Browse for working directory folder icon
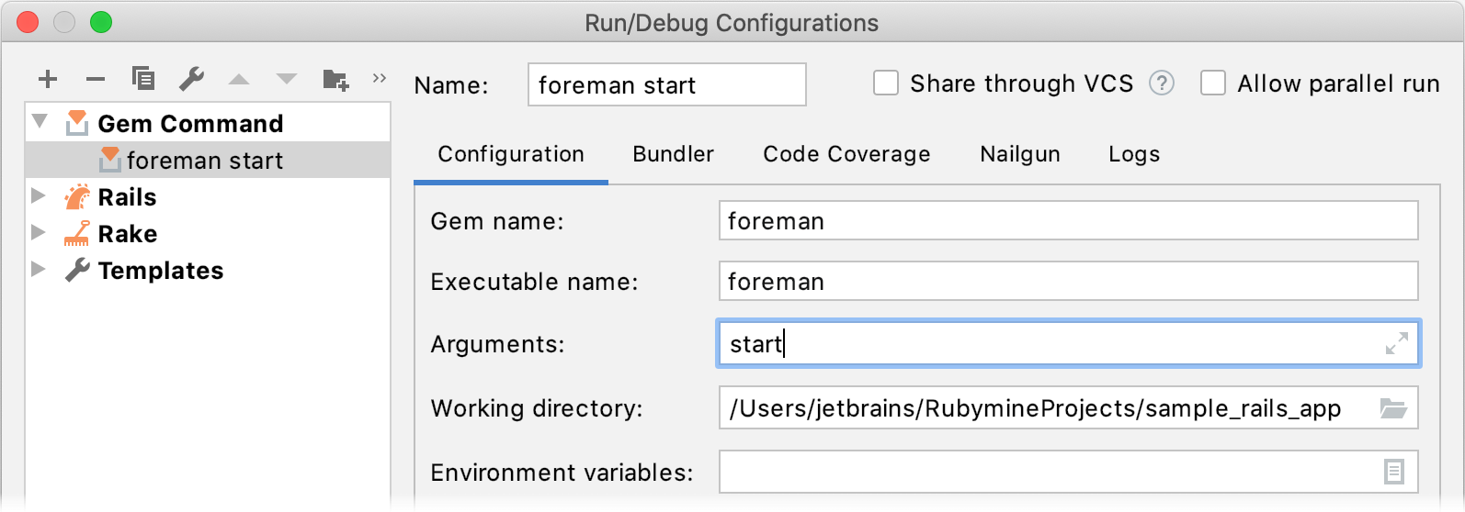The width and height of the screenshot is (1465, 512). (x=1393, y=408)
